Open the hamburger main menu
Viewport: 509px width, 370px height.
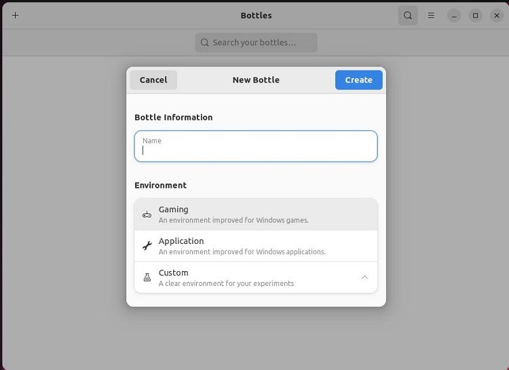tap(431, 16)
